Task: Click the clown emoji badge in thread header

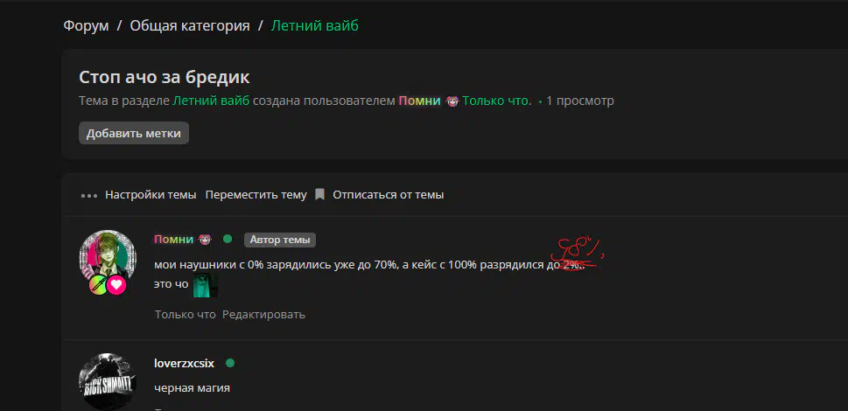Action: (x=452, y=101)
